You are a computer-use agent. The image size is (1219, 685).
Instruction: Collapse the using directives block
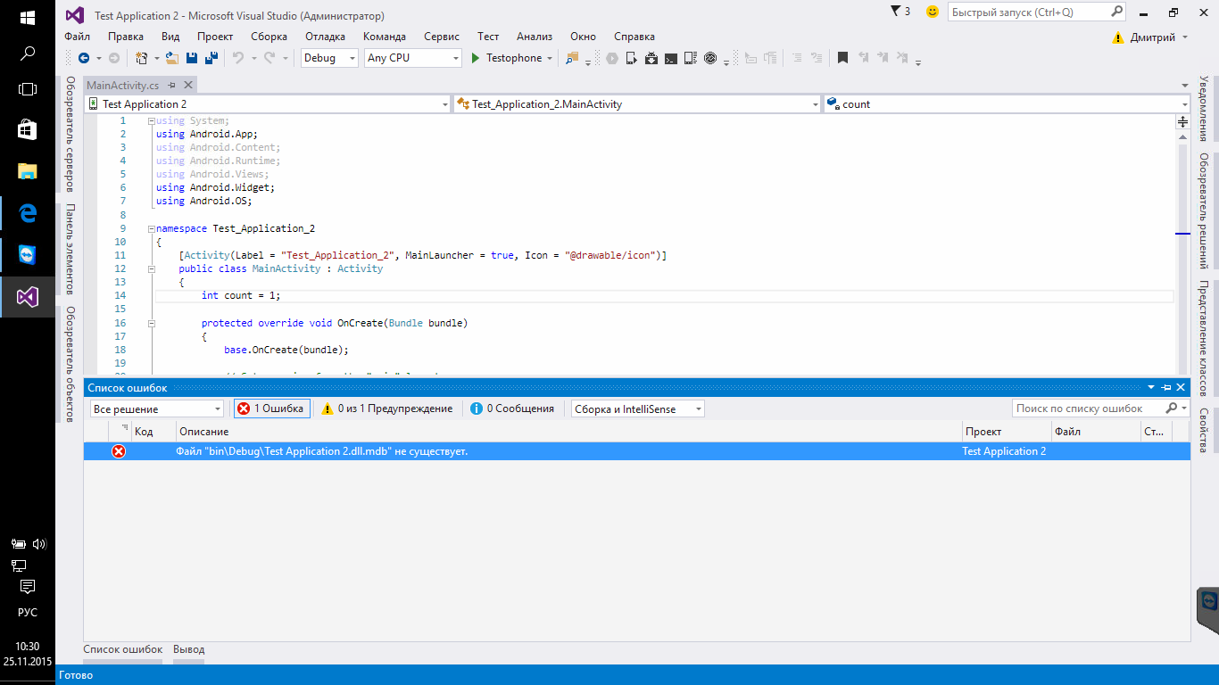pyautogui.click(x=151, y=120)
